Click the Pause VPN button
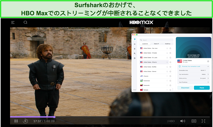 pyautogui.click(x=202, y=88)
